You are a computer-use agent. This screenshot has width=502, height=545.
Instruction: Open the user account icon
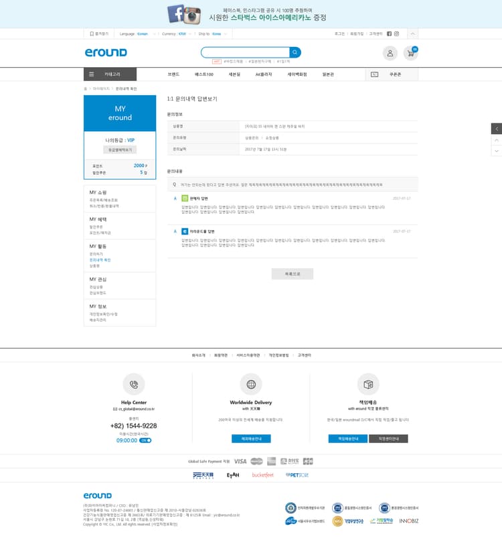[x=390, y=53]
